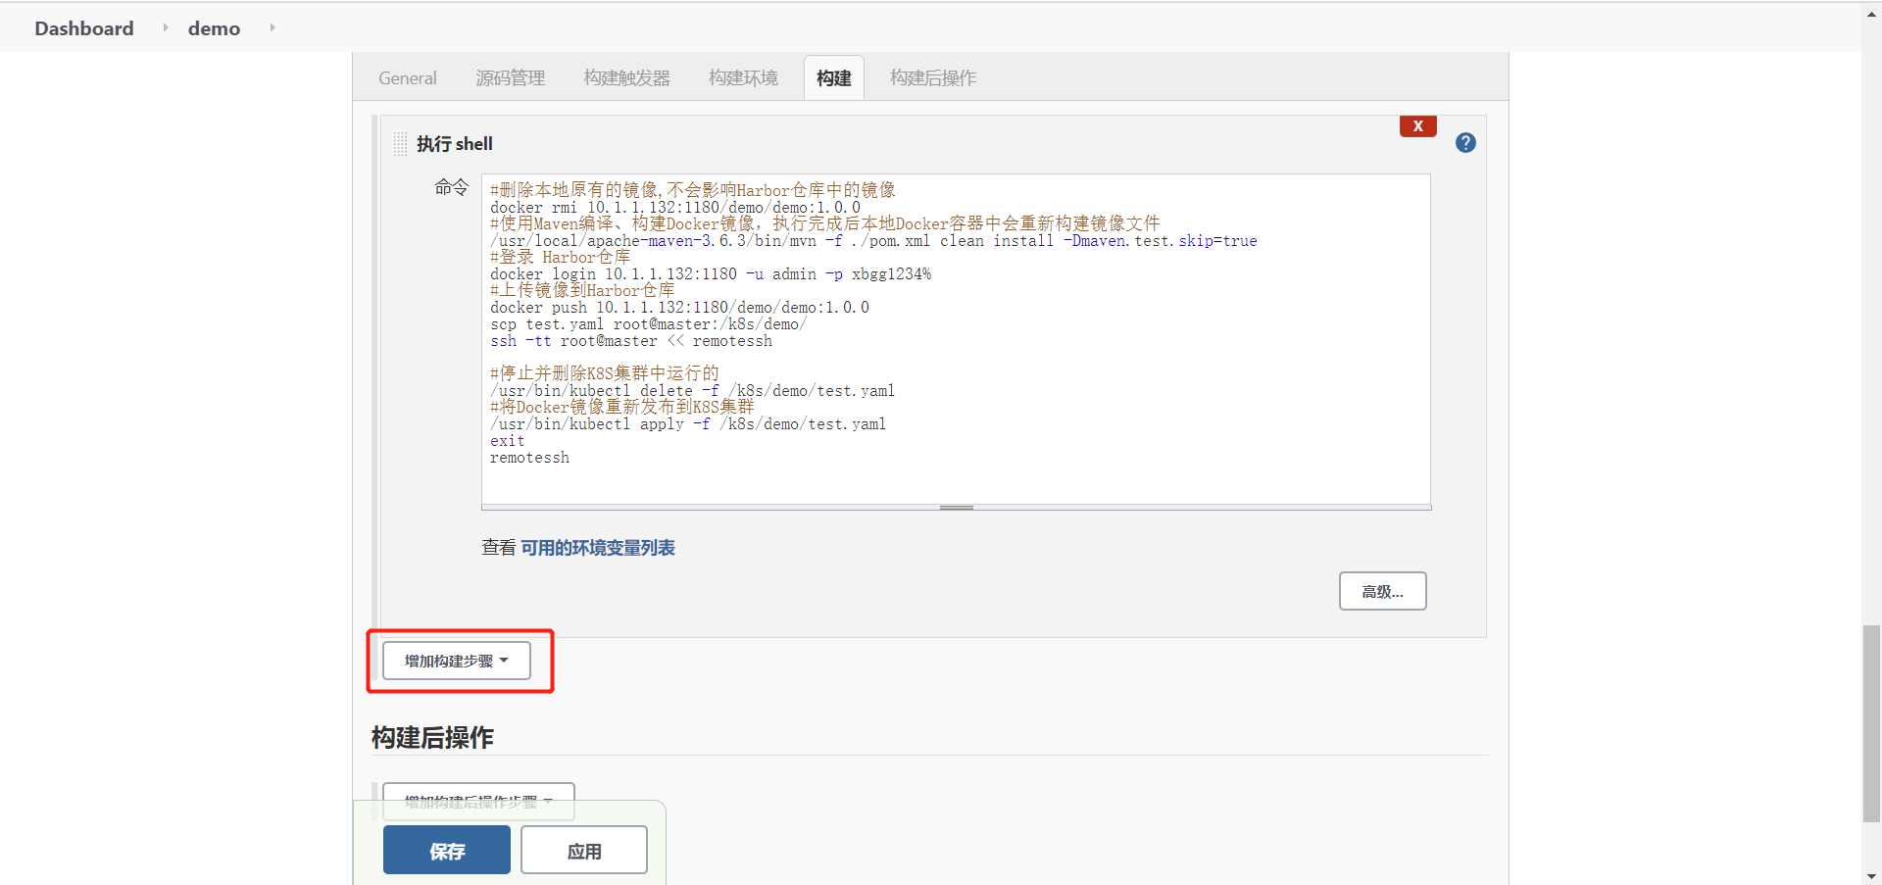Click the 应用 button

583,850
